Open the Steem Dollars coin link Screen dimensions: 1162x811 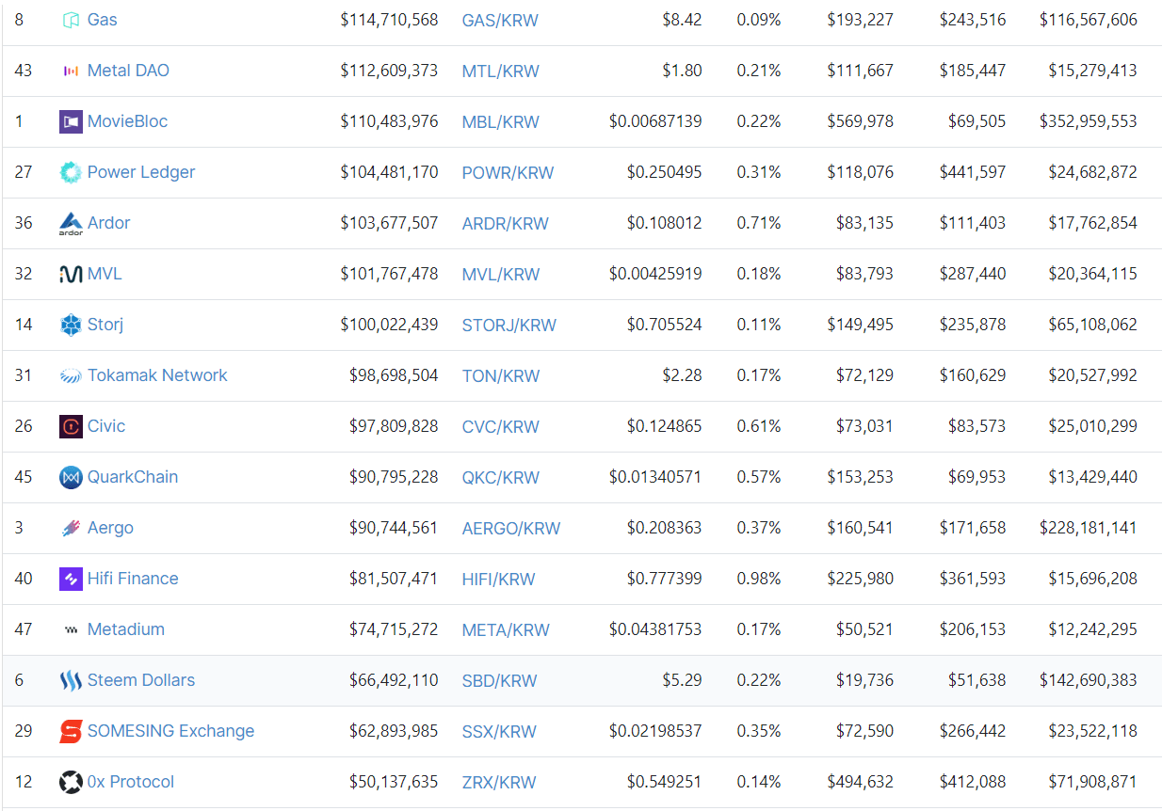tap(141, 680)
